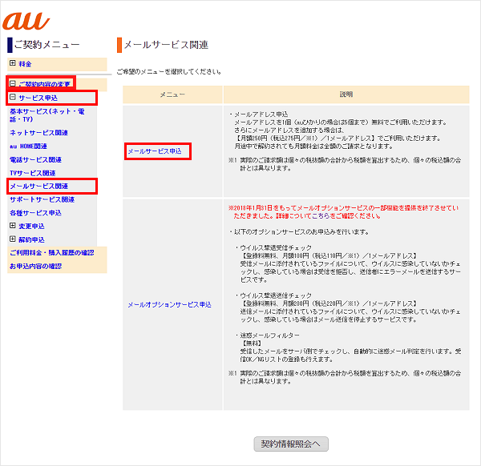Screen dimensions: 481x466
Task: Click the au logo
Action: coord(26,20)
